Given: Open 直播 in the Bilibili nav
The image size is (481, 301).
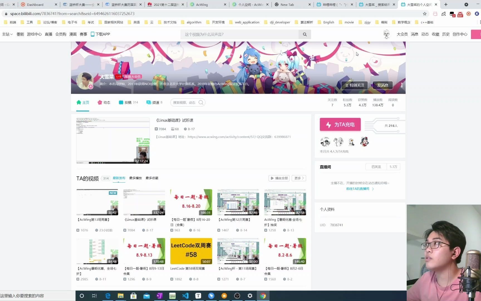Looking at the screenshot, I should [x=48, y=34].
